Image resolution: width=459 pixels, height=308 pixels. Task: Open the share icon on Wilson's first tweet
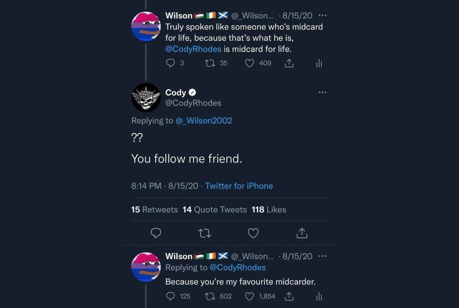tap(289, 63)
